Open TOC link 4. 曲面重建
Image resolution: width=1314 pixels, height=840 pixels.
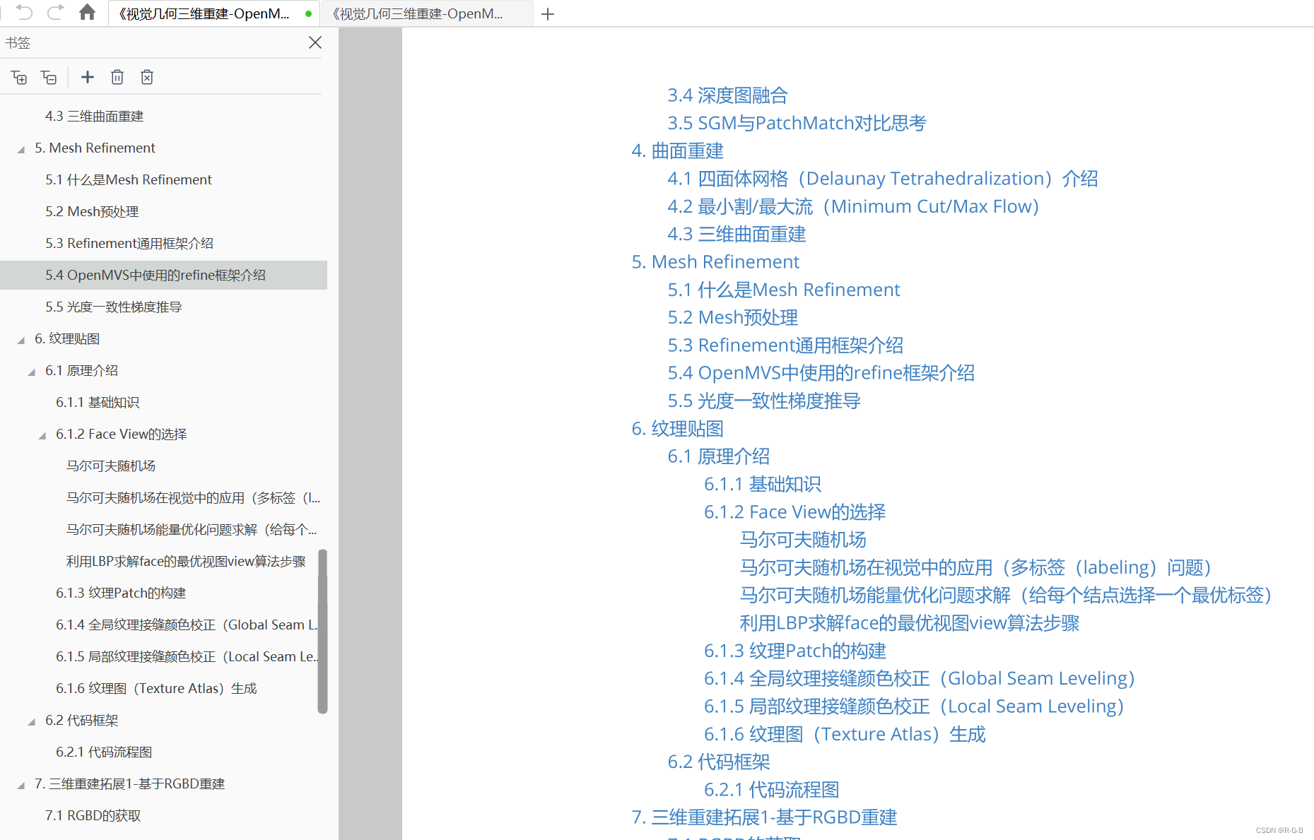tap(677, 150)
